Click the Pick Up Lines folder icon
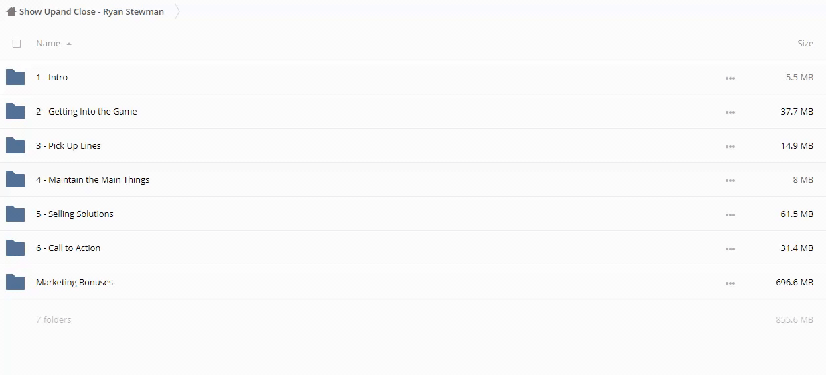Viewport: 826px width, 375px height. click(15, 145)
